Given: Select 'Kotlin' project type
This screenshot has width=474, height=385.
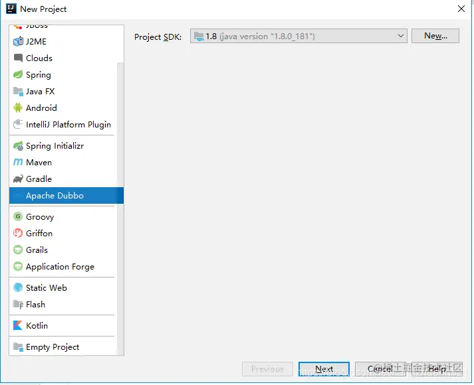Looking at the screenshot, I should [63, 325].
